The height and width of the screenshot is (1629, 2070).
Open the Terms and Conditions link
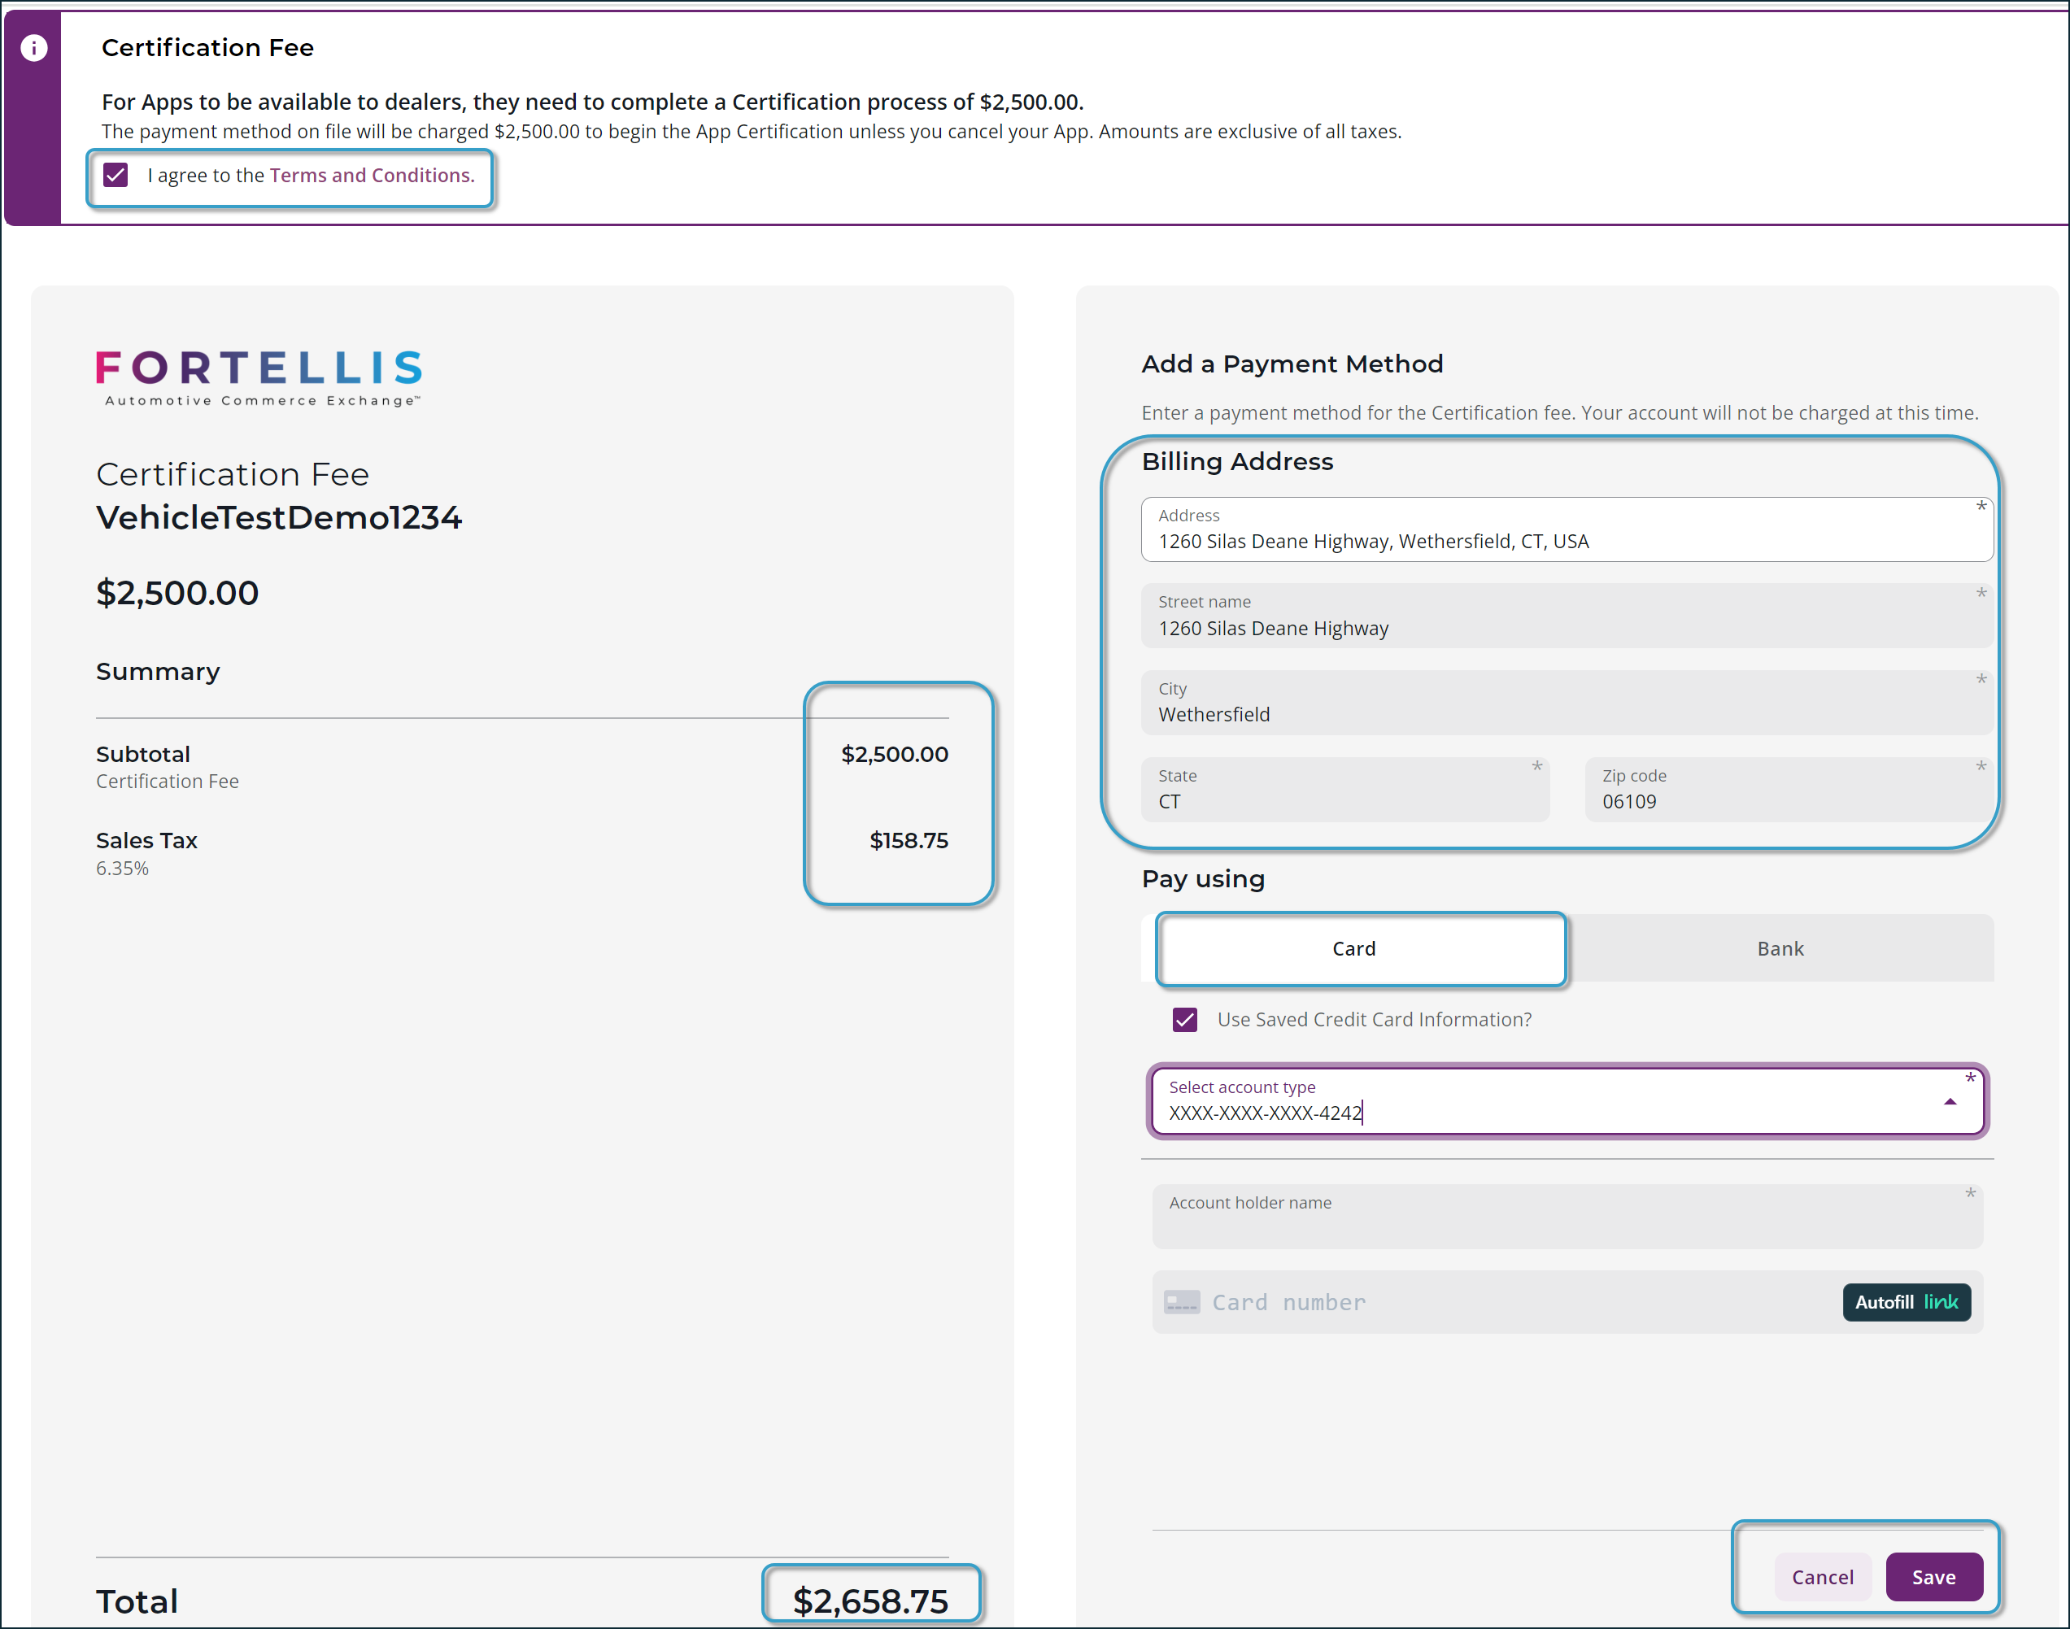click(x=372, y=176)
